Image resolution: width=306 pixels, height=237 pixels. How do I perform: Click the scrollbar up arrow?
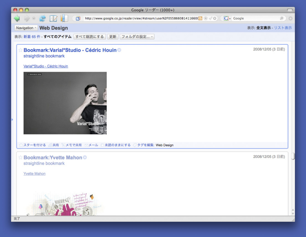(293, 210)
